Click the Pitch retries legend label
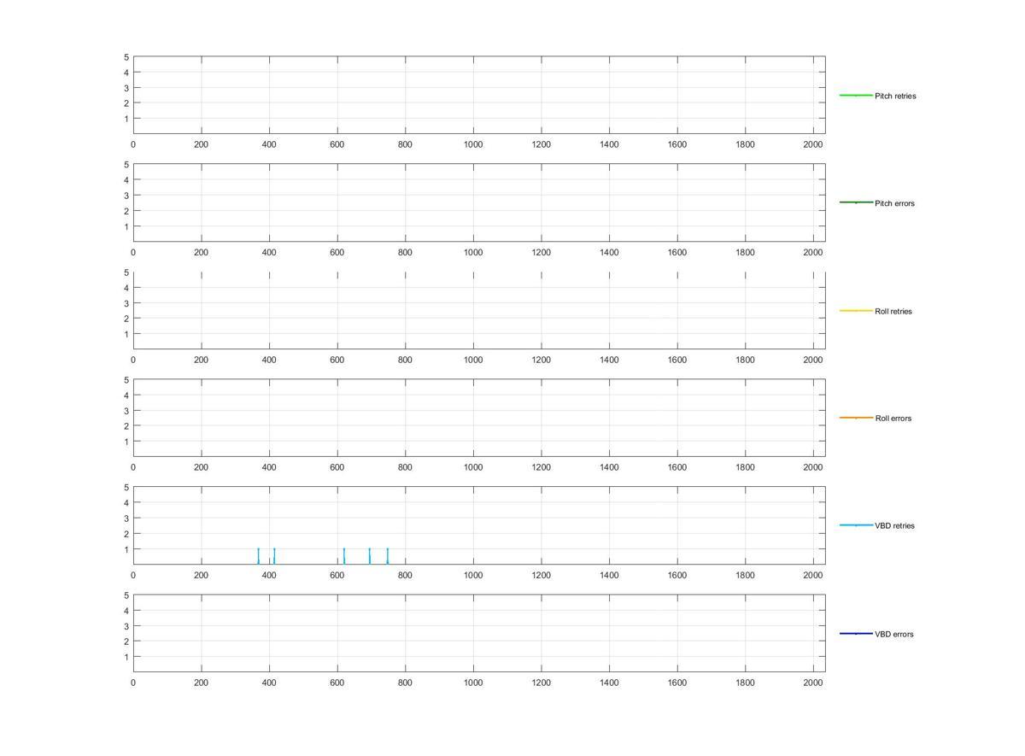 [x=895, y=96]
